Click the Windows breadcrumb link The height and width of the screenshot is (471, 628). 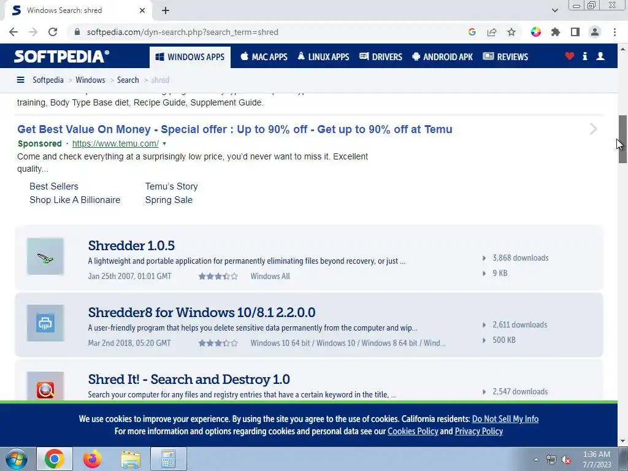point(90,80)
